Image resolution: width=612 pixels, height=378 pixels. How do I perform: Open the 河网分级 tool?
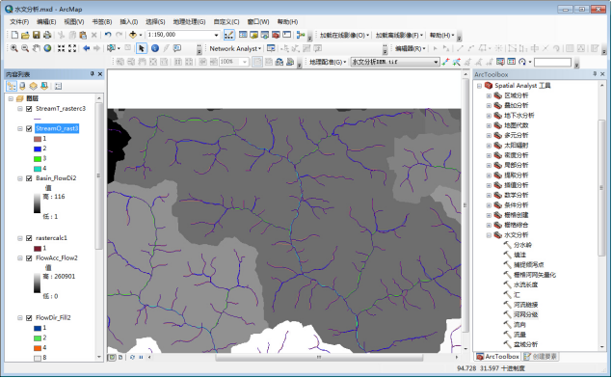tap(525, 314)
